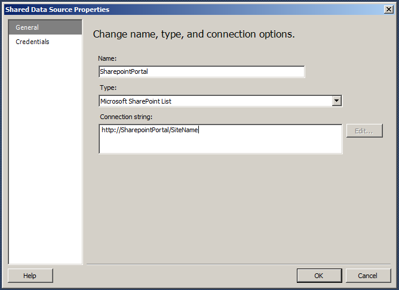Click the Type: label
Viewport: 399px width, 290px height.
point(108,88)
